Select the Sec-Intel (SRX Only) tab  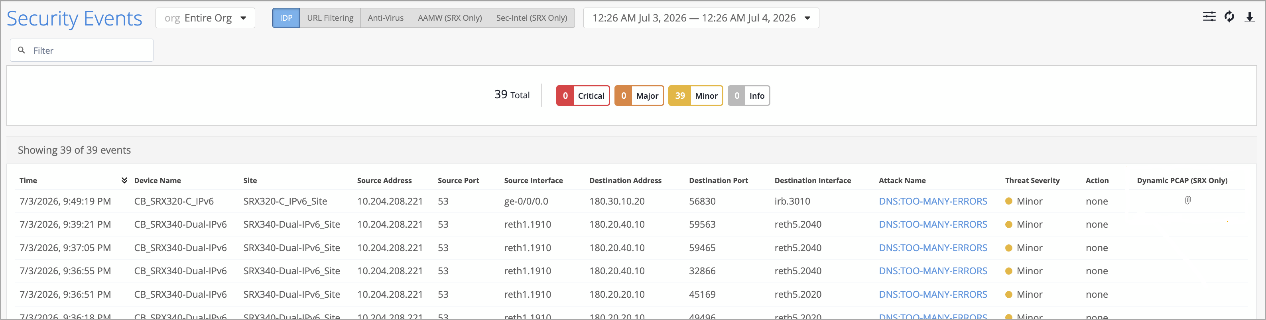coord(532,18)
